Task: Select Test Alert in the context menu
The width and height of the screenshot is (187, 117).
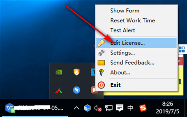Action: [137, 30]
